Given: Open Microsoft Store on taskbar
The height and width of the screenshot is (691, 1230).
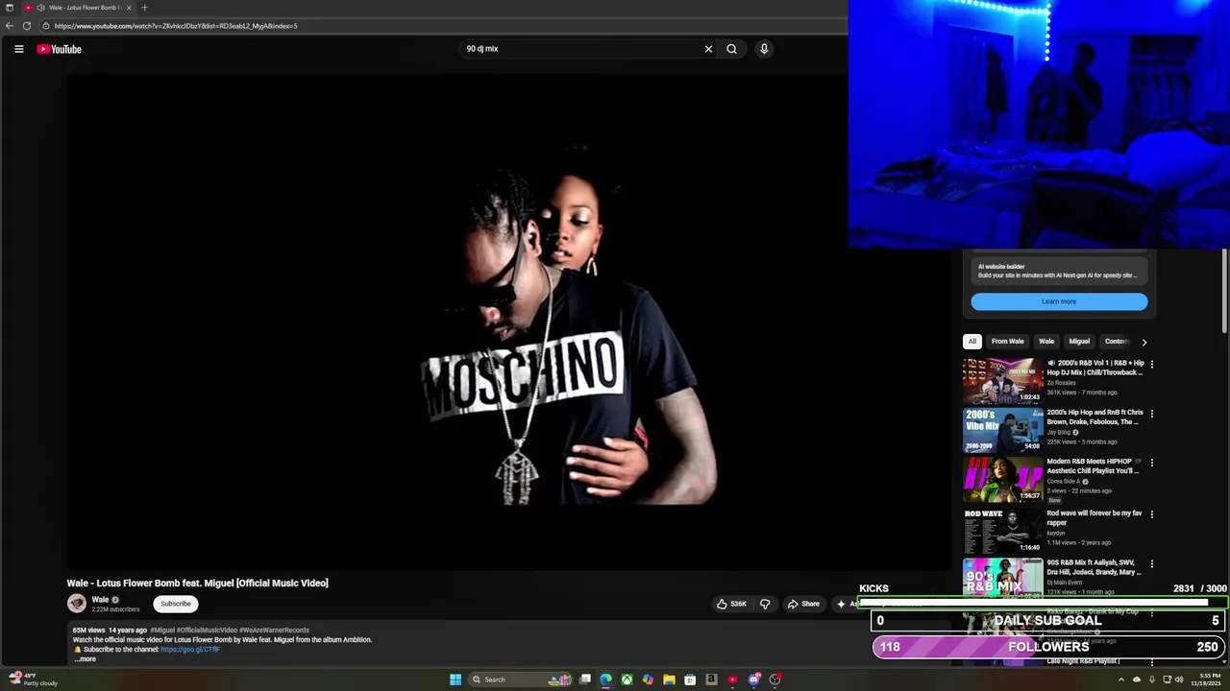Looking at the screenshot, I should pyautogui.click(x=690, y=679).
